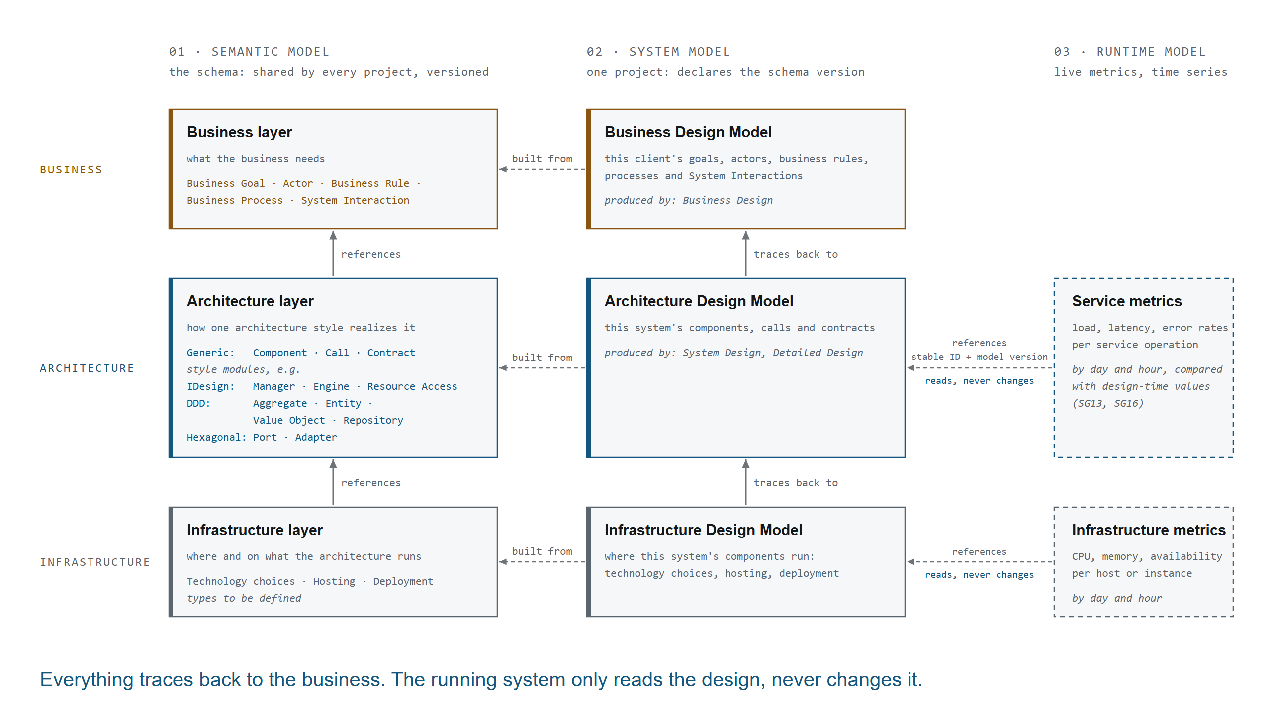Click 'one project: declares the schema version'
This screenshot has width=1273, height=716.
(726, 72)
